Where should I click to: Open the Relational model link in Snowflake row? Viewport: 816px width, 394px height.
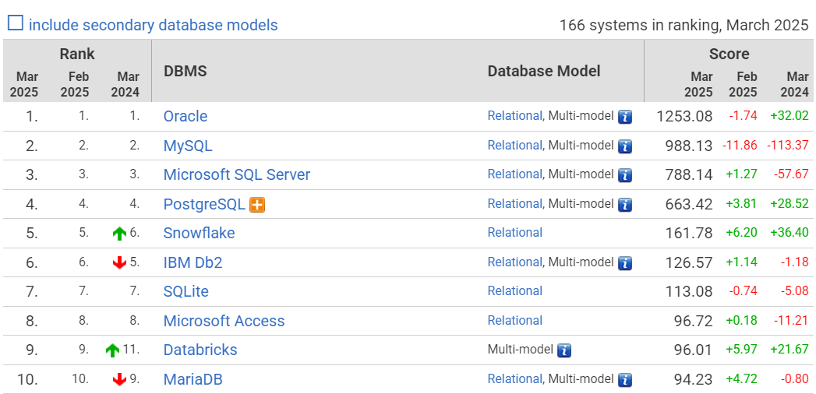click(x=514, y=232)
